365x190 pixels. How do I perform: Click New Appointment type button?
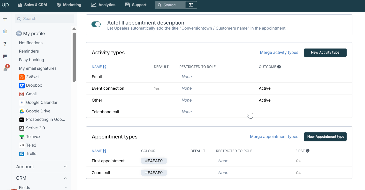[325, 137]
